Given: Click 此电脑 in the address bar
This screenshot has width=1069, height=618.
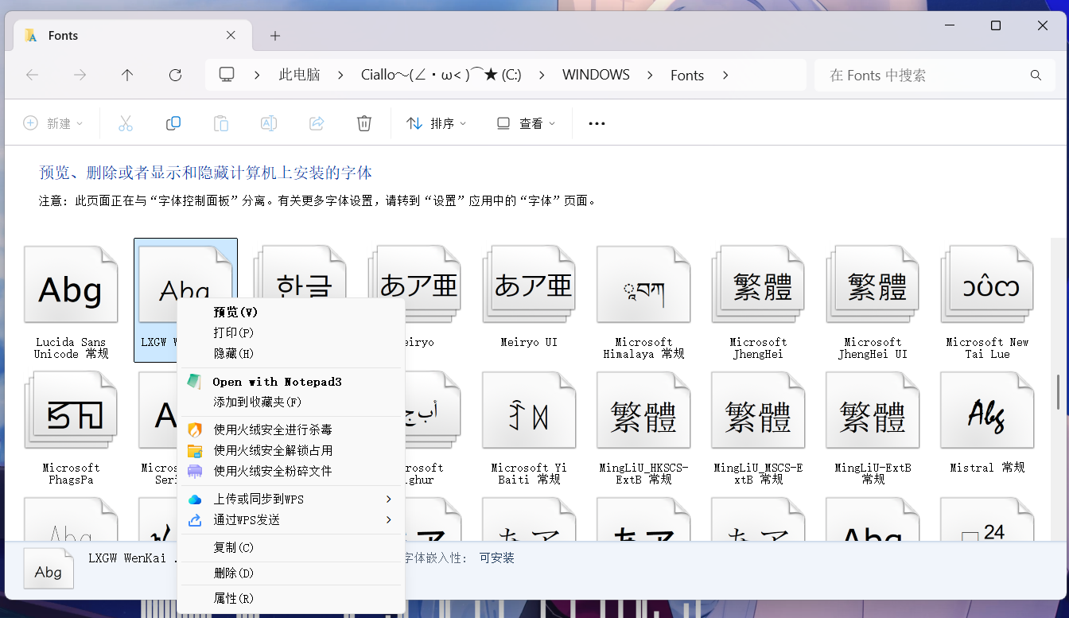Looking at the screenshot, I should 299,75.
